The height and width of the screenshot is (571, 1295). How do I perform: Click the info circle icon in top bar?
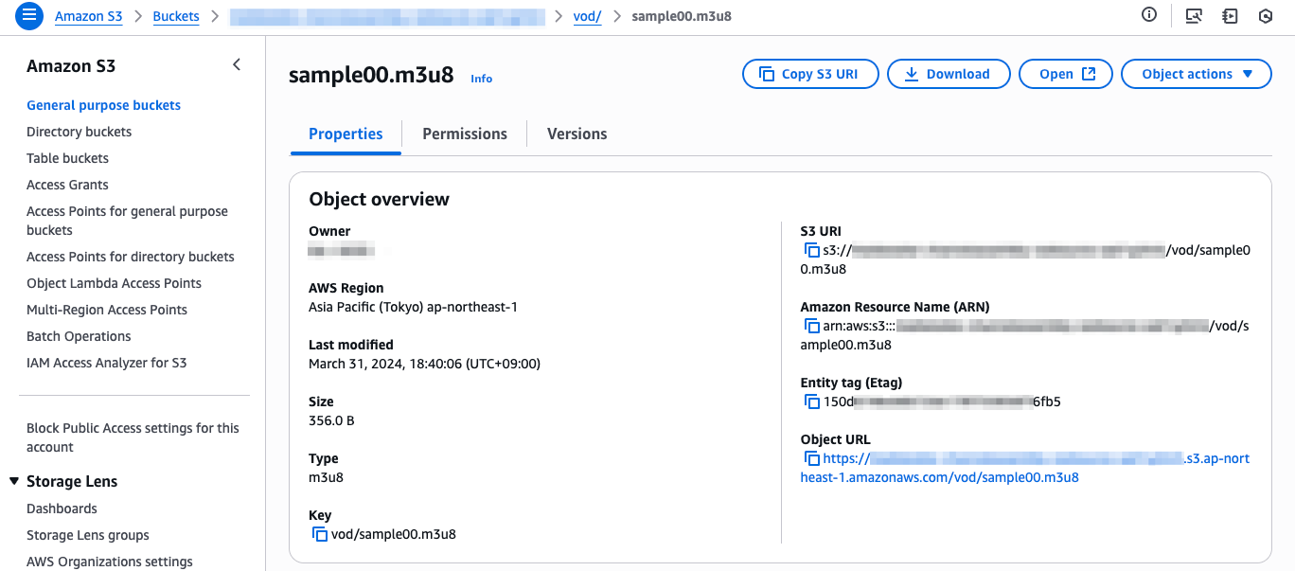[1149, 15]
